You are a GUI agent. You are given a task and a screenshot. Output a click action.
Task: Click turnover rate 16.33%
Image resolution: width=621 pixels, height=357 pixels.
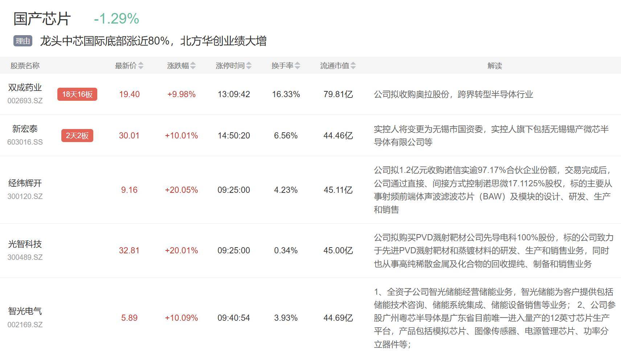[x=286, y=94]
